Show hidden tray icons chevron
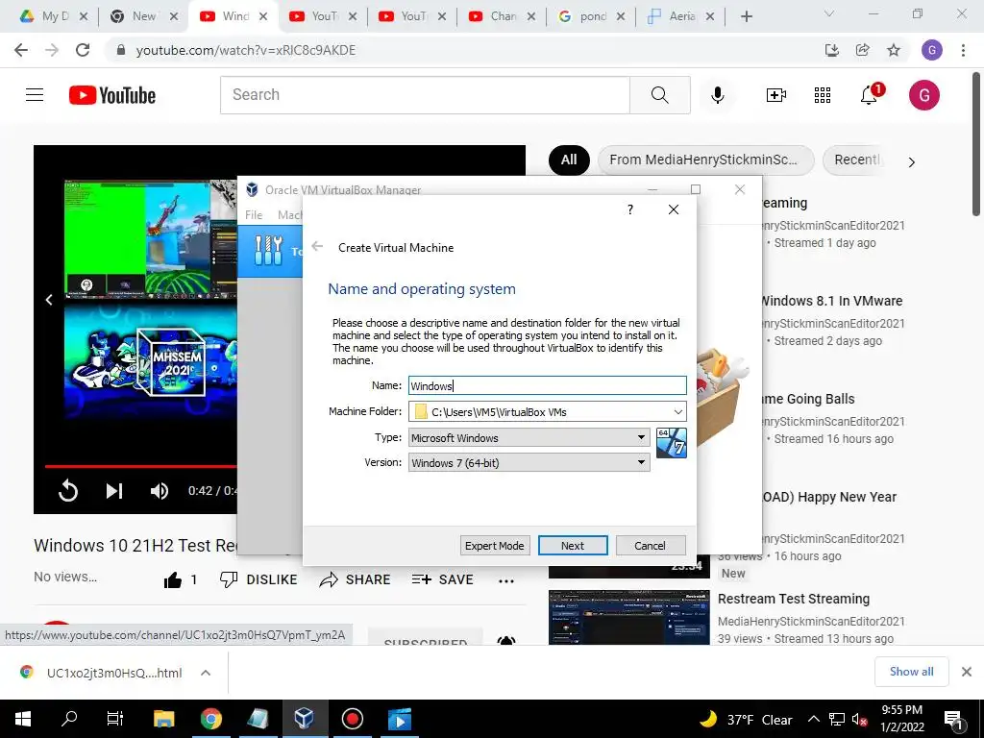The image size is (984, 738). (813, 719)
